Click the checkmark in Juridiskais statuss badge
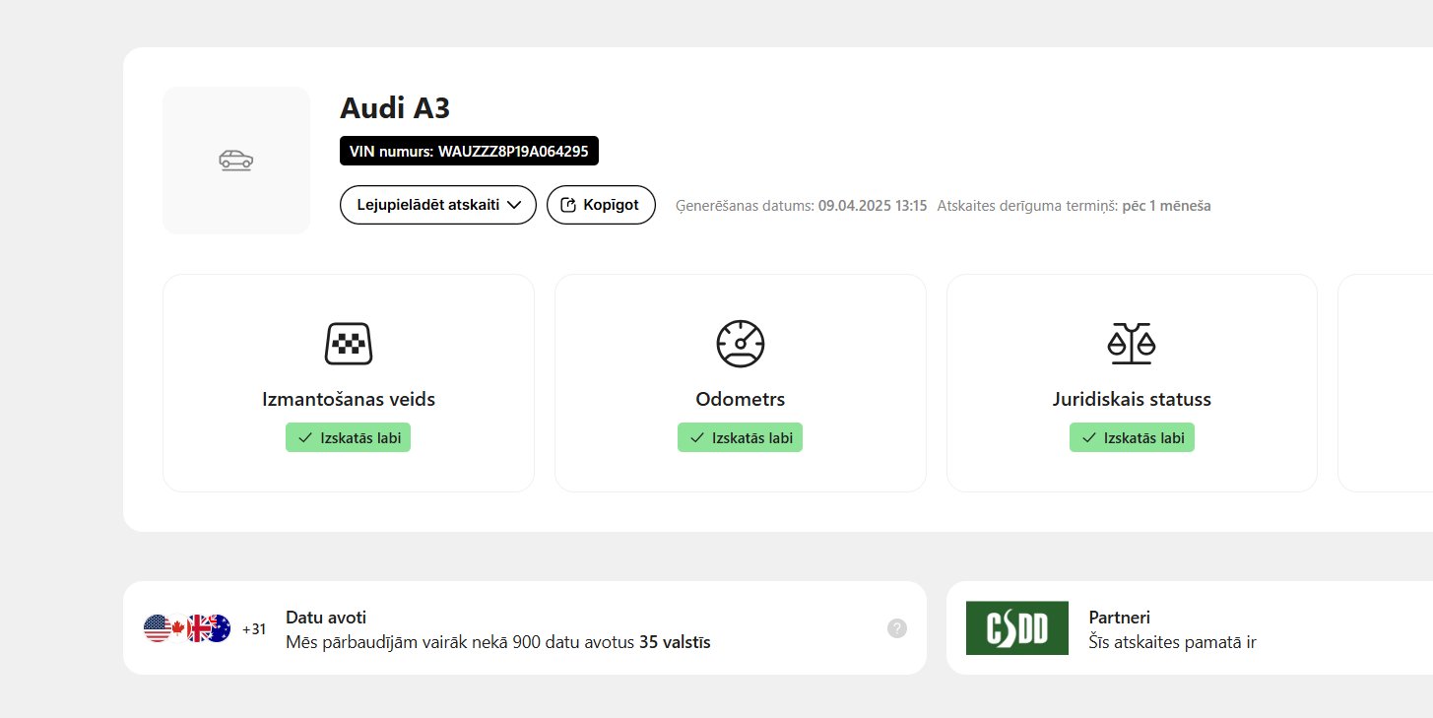The height and width of the screenshot is (718, 1433). [1089, 437]
